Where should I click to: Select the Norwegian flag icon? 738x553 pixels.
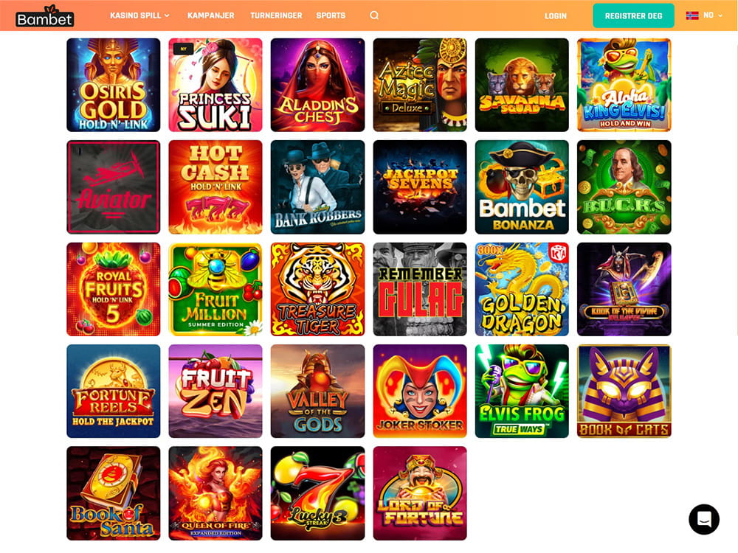point(692,15)
